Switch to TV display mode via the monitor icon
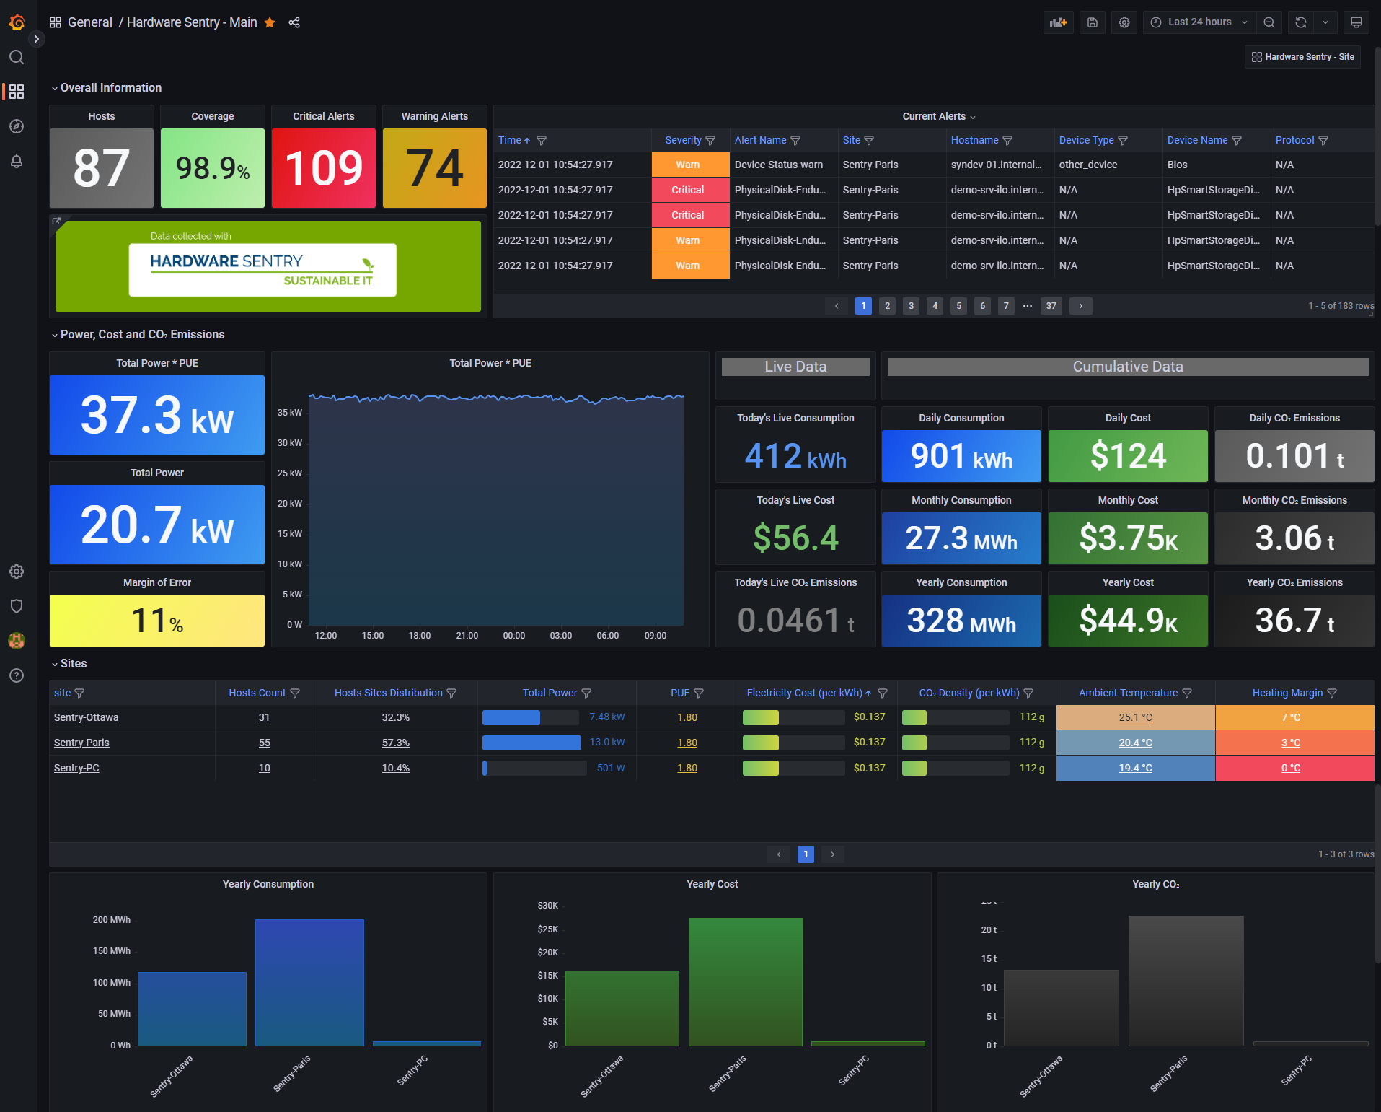 [x=1356, y=22]
